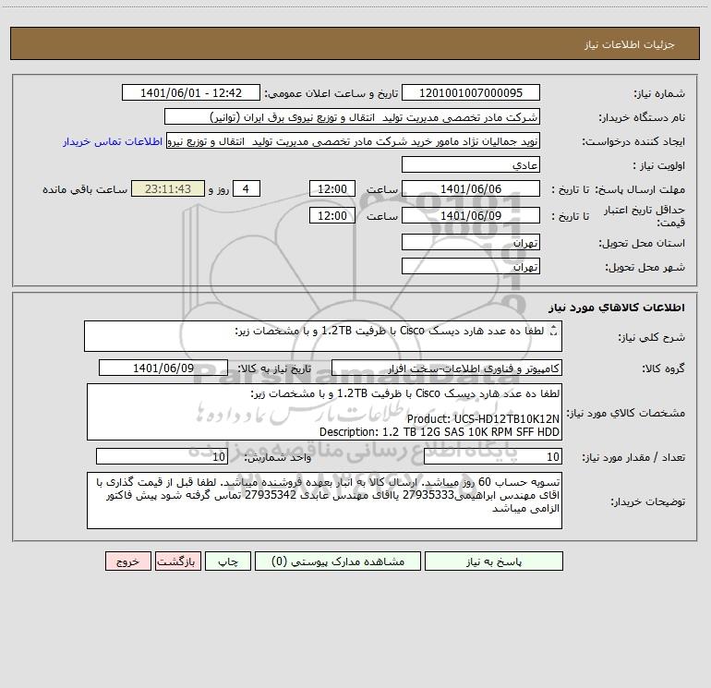
Task: Click the واحد شمارش field
Action: (162, 457)
